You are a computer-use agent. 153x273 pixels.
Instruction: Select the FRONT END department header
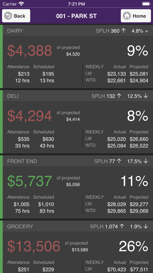[78, 161]
